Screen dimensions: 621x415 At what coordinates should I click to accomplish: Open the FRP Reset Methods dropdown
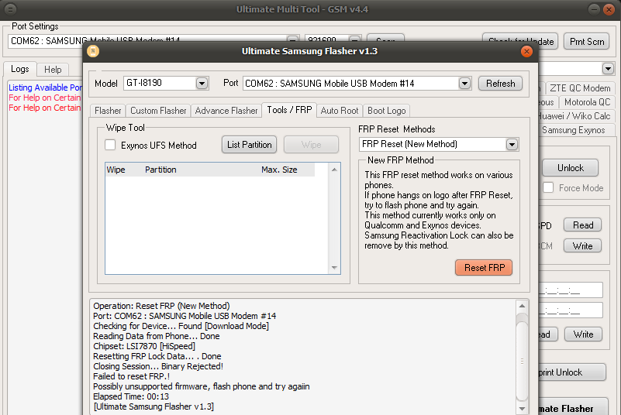coord(512,144)
